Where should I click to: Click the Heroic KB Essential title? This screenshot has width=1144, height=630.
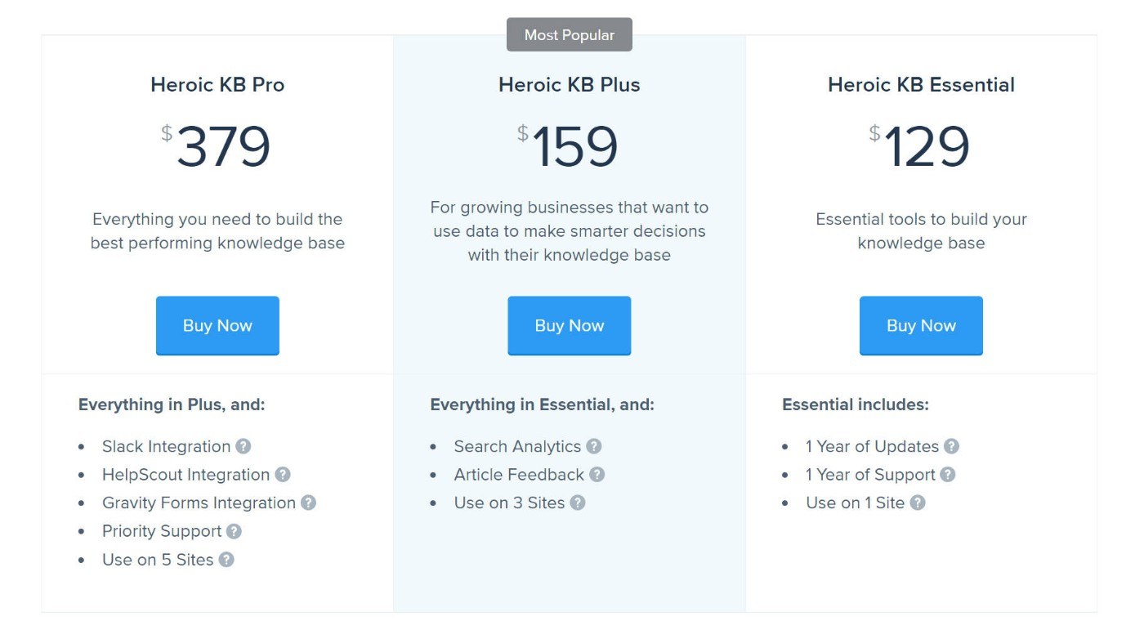[x=921, y=84]
